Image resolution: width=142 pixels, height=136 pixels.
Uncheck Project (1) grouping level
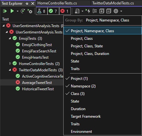(x=103, y=79)
